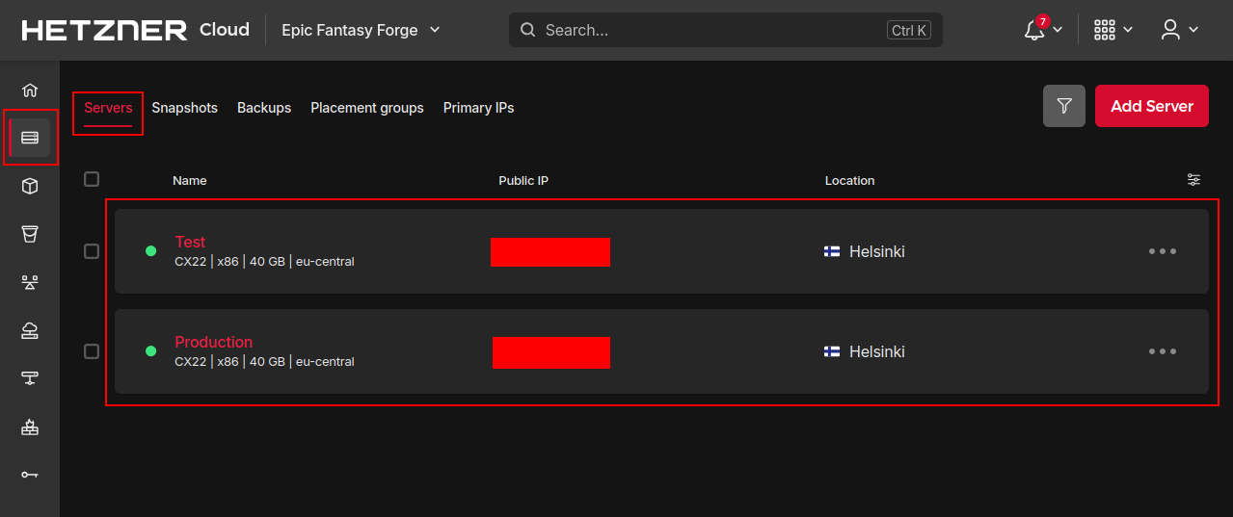
Task: Open the Object Storage bucket icon
Action: 30,234
